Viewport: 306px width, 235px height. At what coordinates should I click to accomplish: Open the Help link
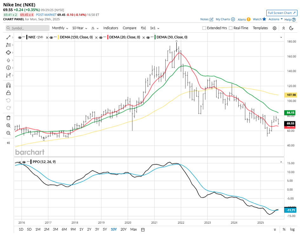290,19
